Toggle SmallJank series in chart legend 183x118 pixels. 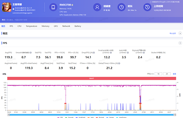tap(81, 117)
